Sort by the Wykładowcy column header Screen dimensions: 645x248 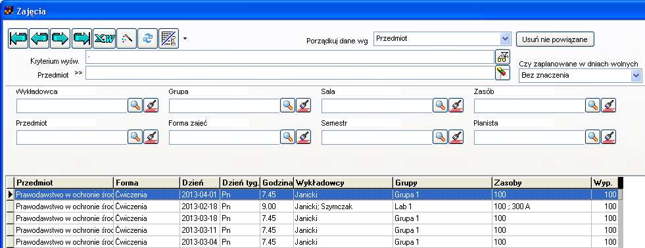coord(343,183)
